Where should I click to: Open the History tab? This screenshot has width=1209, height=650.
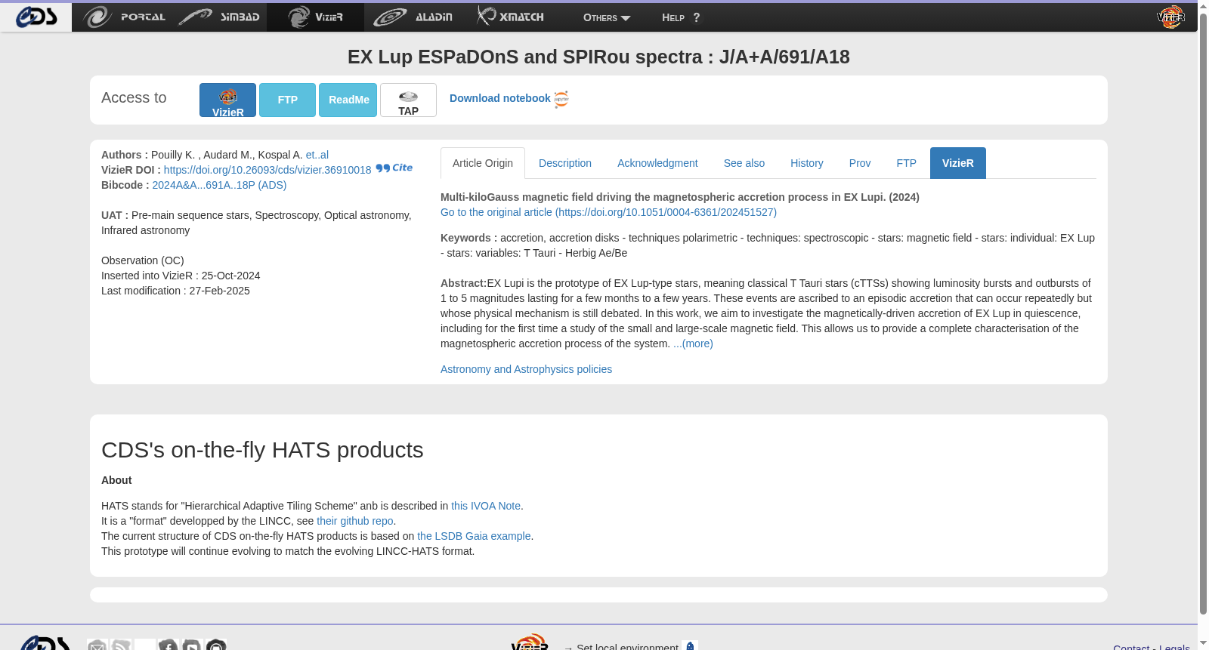tap(807, 163)
